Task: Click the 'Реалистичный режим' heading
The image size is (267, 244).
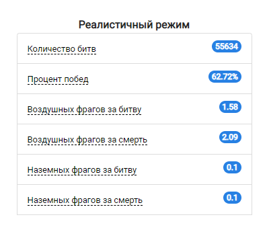Action: tap(134, 24)
